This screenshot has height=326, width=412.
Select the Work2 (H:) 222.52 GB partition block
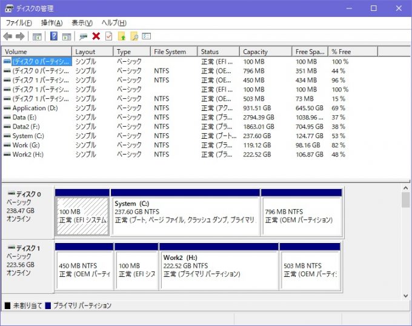[x=219, y=267]
